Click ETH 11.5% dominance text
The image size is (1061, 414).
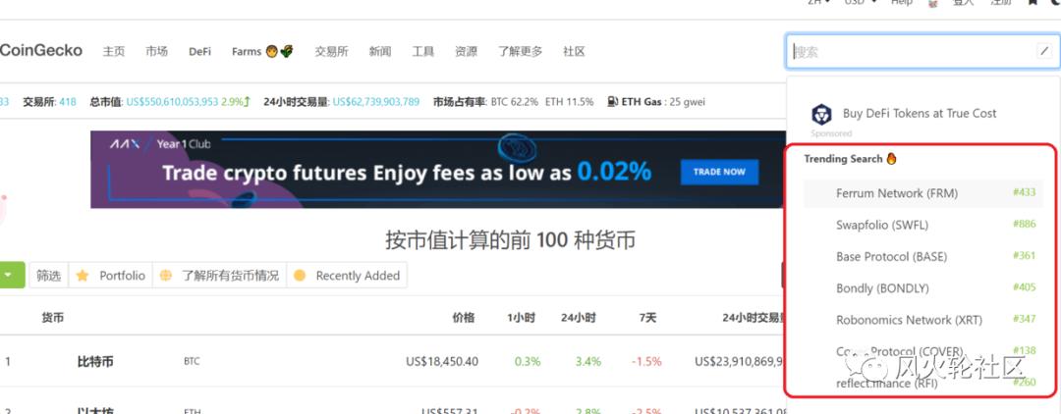(x=569, y=102)
